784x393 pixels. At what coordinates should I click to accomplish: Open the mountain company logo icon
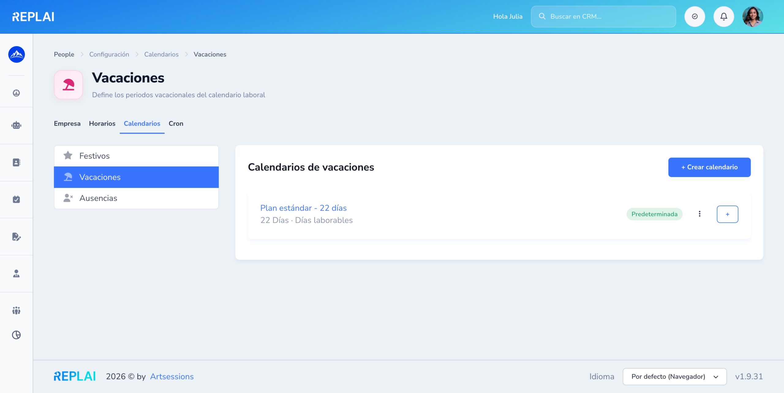coord(17,55)
